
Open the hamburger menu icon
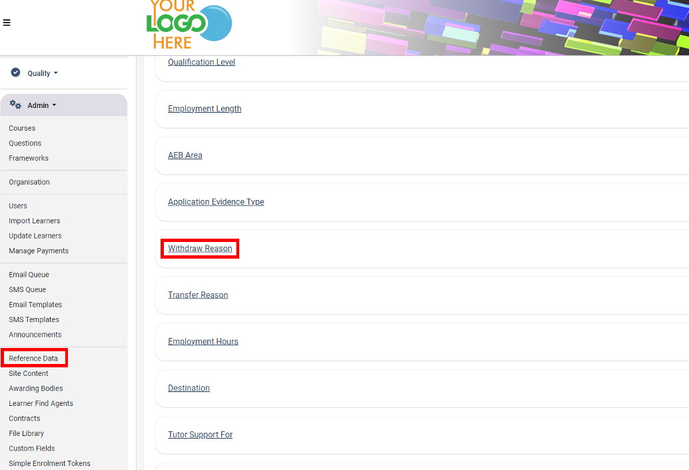(x=7, y=23)
